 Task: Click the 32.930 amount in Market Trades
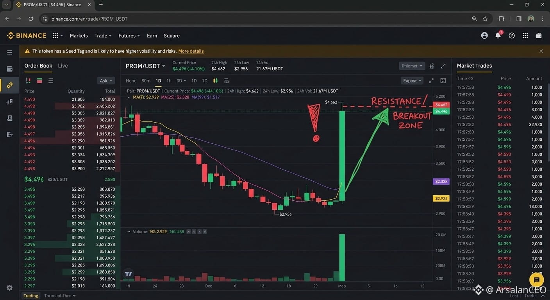[x=535, y=125]
